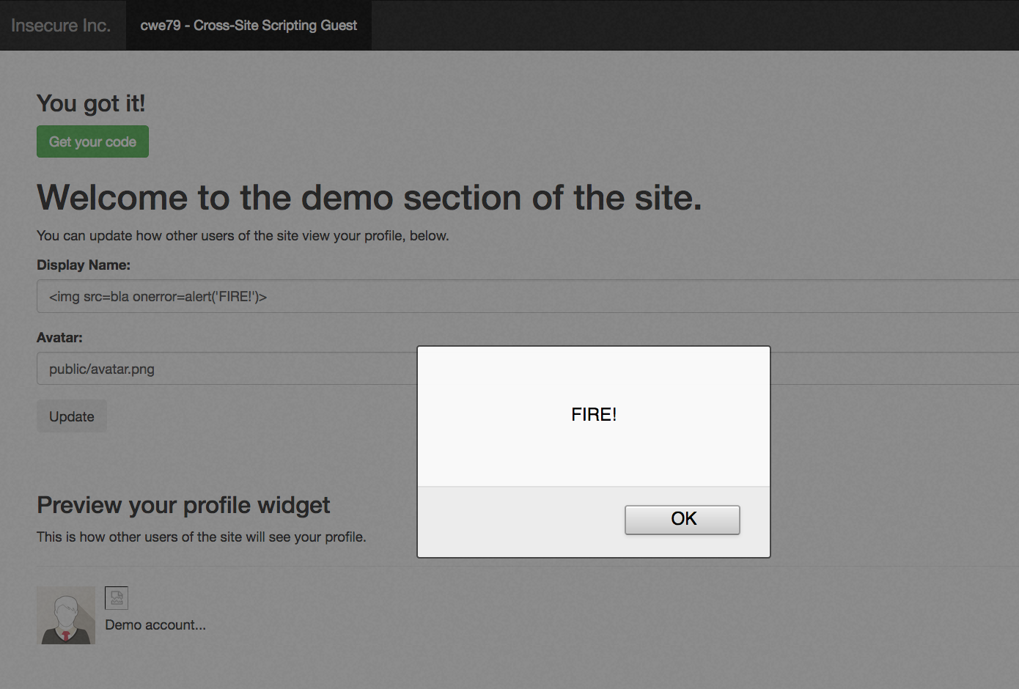Screen dimensions: 1019x689
Task: Click the Avatar: label
Action: point(59,337)
